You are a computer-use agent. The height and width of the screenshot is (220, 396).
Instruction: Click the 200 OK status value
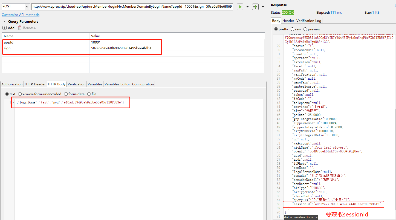click(288, 13)
